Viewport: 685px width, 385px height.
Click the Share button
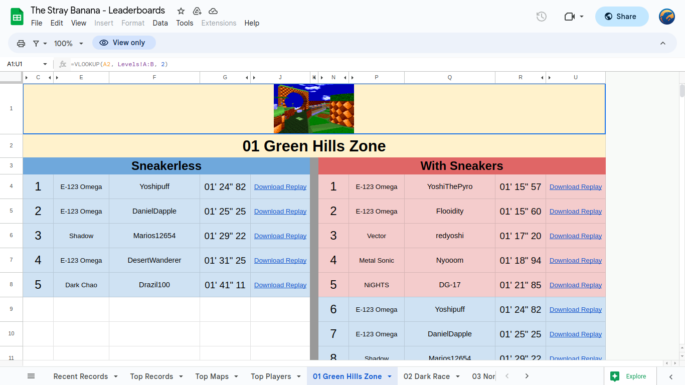click(622, 17)
